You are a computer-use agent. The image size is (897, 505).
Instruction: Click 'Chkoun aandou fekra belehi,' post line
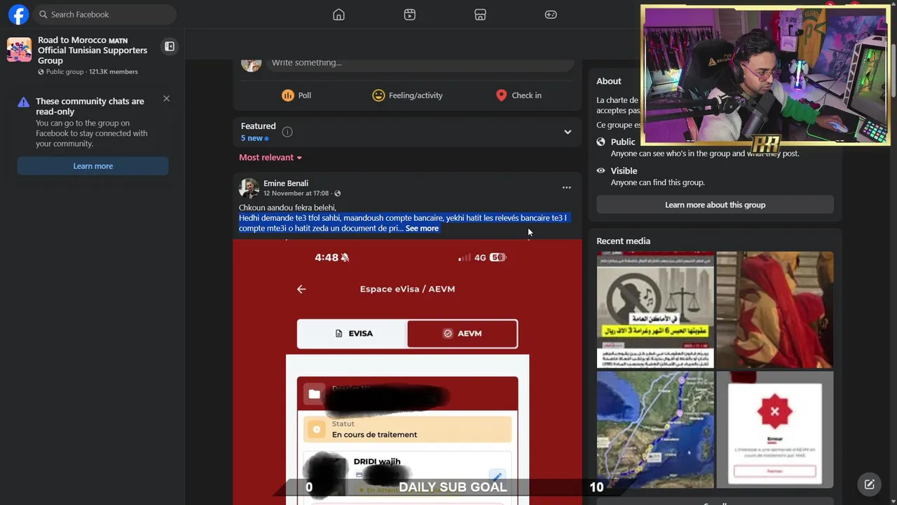tap(287, 208)
